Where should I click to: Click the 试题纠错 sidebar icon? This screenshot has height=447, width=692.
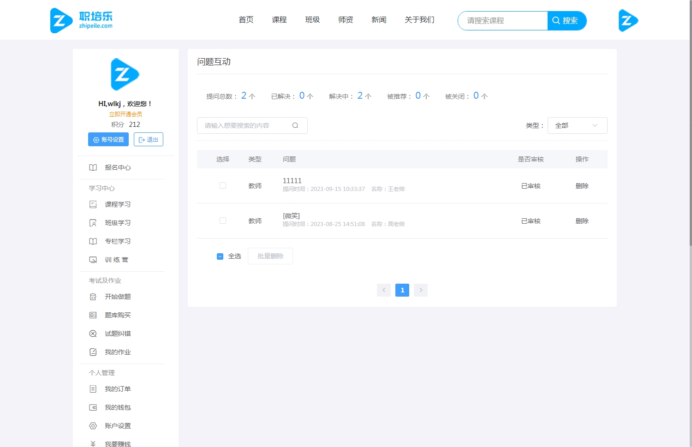tap(93, 334)
